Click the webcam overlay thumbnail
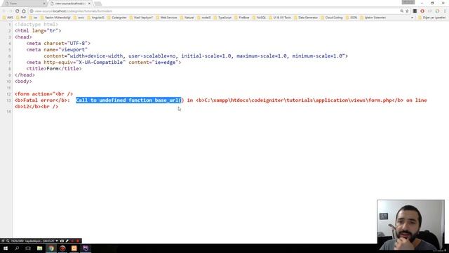 (x=410, y=225)
